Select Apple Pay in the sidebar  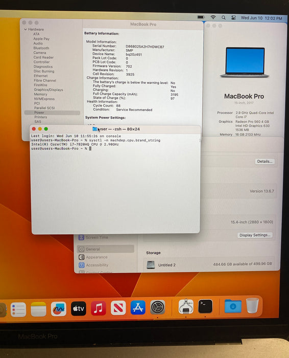coord(41,39)
